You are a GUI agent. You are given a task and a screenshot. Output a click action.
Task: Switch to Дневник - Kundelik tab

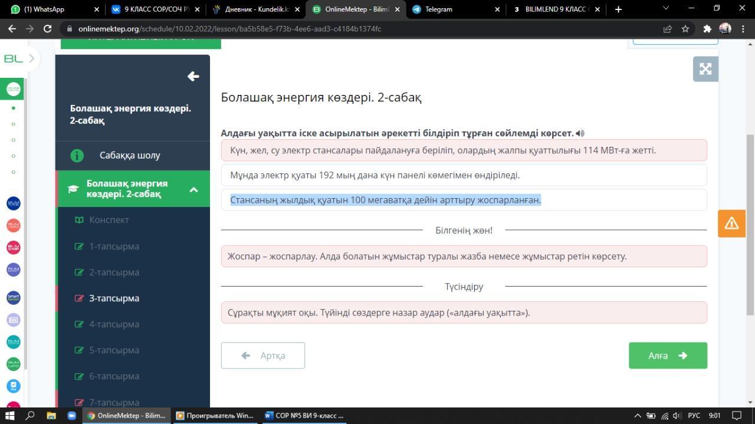(x=256, y=9)
